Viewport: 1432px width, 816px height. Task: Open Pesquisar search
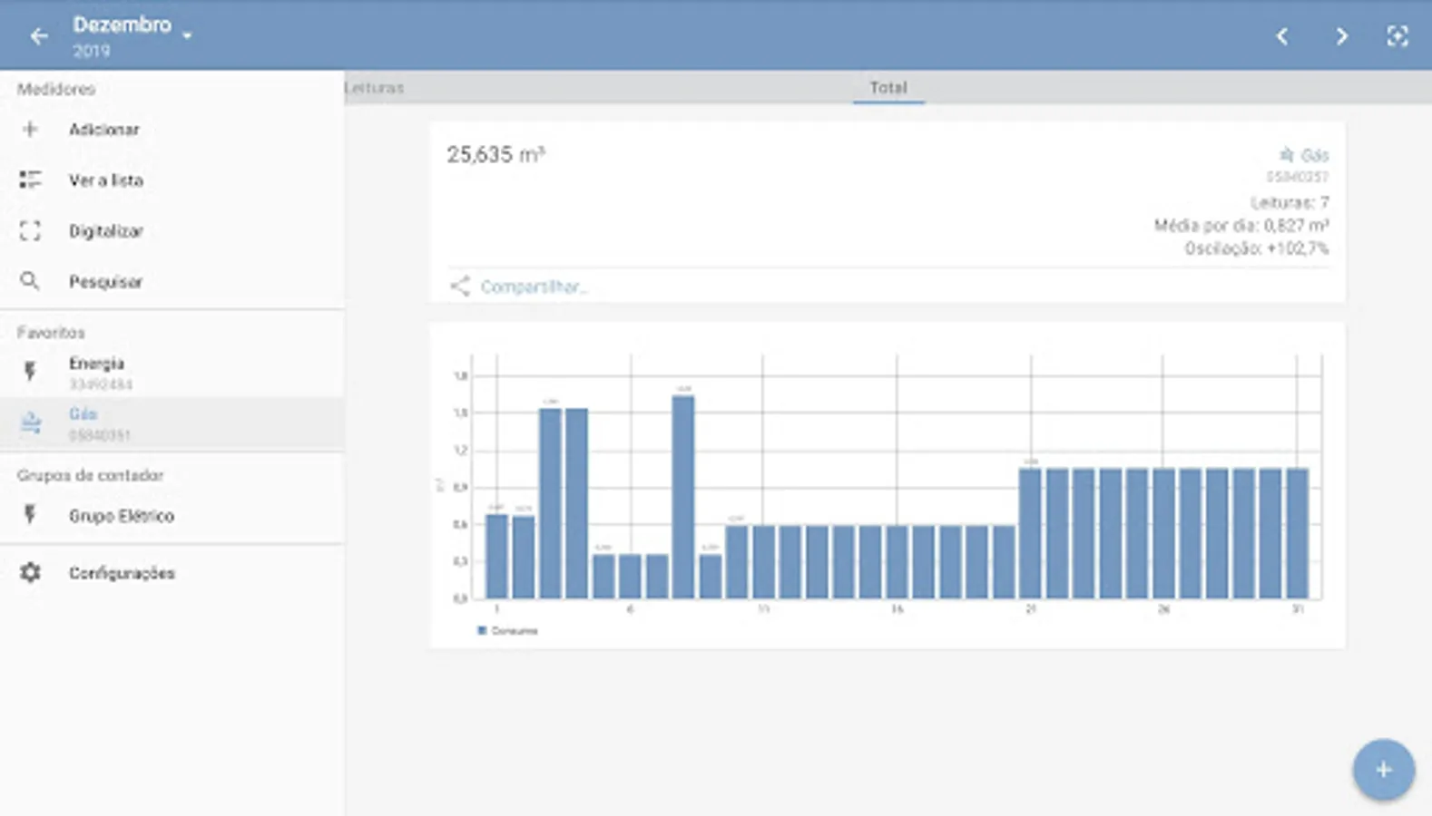(x=172, y=282)
